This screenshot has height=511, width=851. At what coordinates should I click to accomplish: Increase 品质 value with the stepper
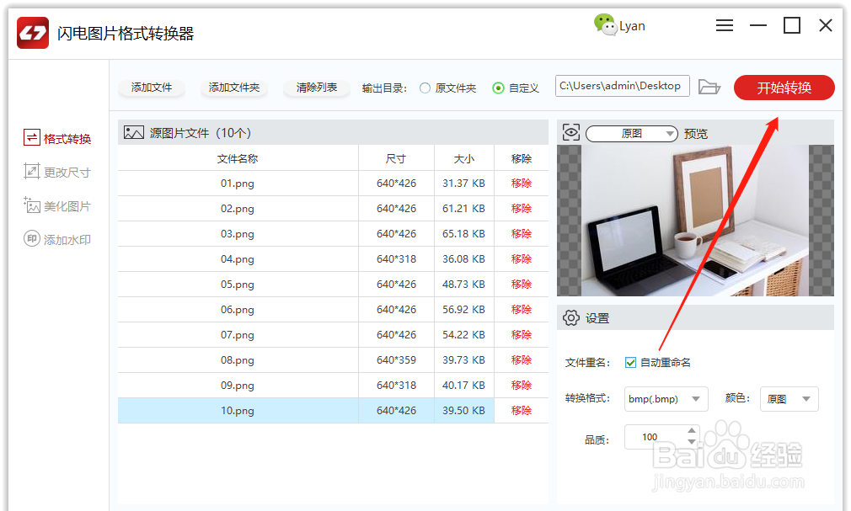[693, 432]
